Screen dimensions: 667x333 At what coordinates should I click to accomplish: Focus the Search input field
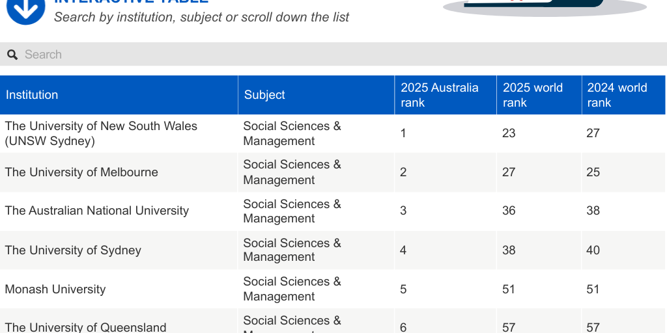pyautogui.click(x=333, y=54)
